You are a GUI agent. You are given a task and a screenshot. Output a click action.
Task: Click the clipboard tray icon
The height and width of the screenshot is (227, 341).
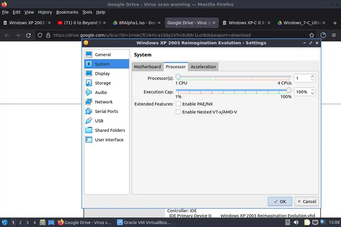pyautogui.click(x=307, y=222)
